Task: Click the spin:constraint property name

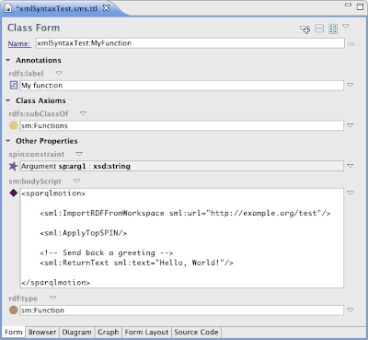Action: point(37,154)
